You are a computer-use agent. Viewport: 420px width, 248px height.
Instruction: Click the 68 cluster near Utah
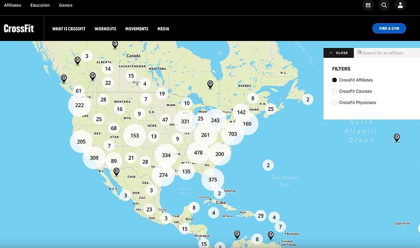tap(114, 128)
